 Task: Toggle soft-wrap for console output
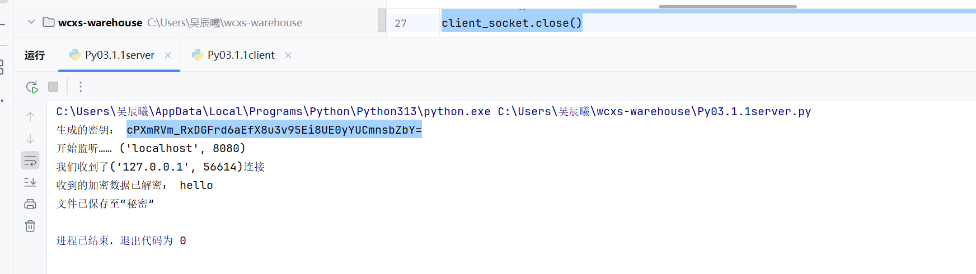click(30, 161)
